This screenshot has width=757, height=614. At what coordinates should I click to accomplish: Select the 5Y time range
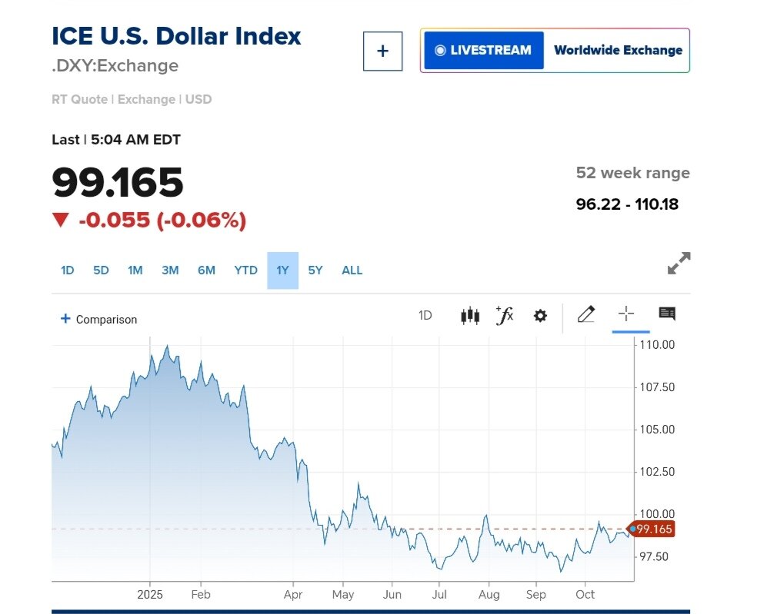315,270
